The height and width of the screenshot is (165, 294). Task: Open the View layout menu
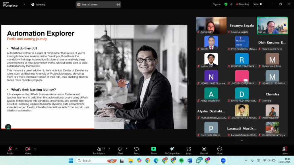coord(258,4)
